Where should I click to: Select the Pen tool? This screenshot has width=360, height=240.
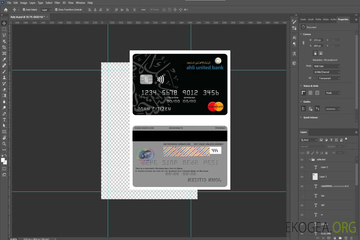pyautogui.click(x=4, y=114)
